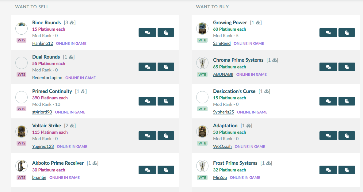Screen dimensions: 363x192
Task: View MirZou user profile
Action: point(220,177)
